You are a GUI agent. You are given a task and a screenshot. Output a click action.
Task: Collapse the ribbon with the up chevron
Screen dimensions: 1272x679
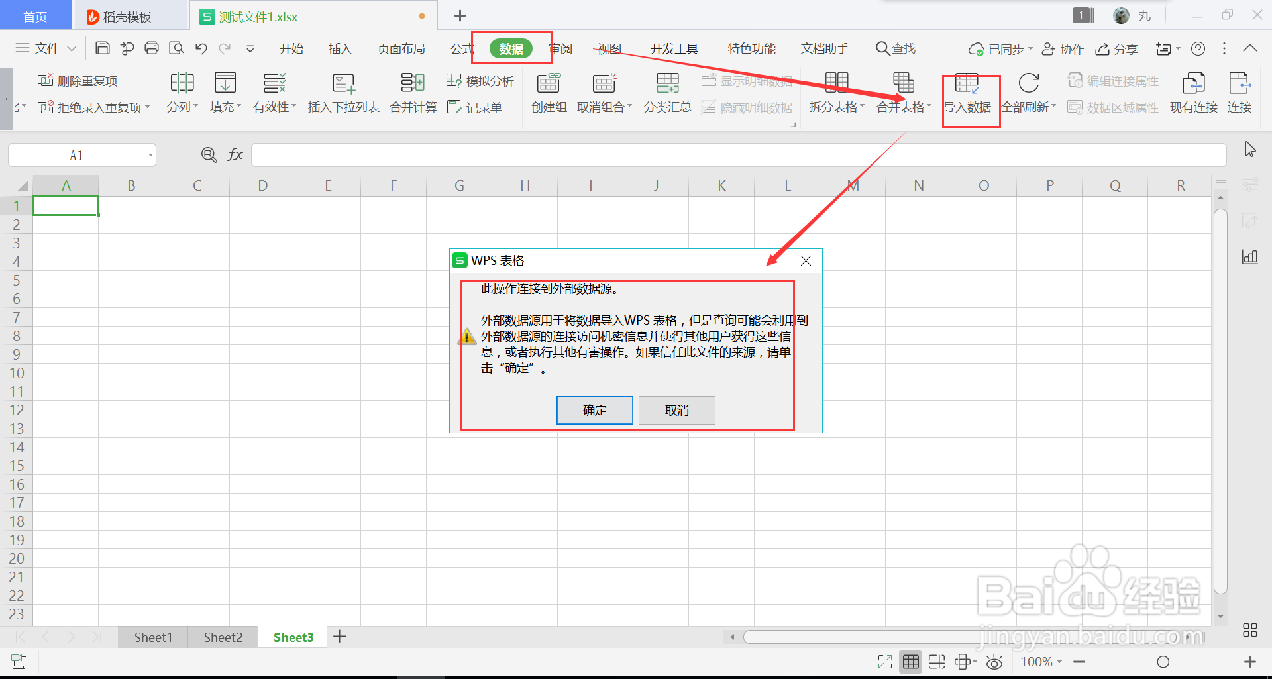click(x=1250, y=48)
